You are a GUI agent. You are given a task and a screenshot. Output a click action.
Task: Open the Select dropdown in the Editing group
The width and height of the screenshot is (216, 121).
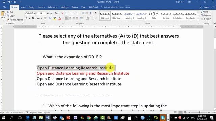pos(206,19)
